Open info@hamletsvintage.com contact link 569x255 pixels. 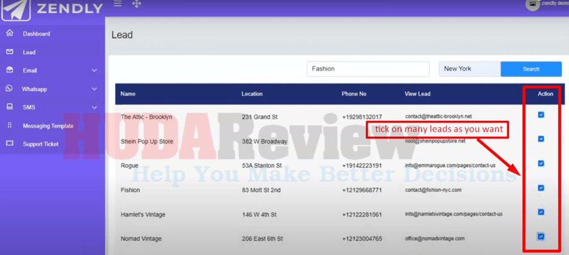click(x=454, y=214)
